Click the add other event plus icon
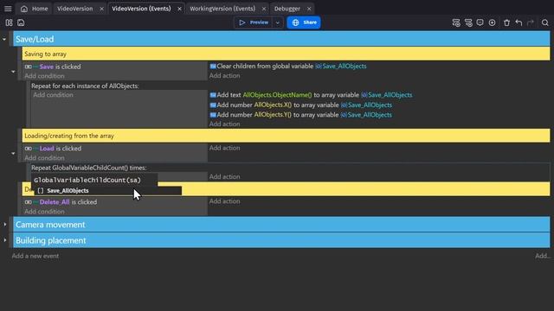 [492, 22]
